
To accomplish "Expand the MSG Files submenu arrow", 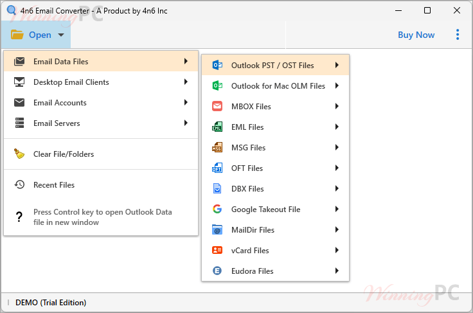I will coord(337,147).
